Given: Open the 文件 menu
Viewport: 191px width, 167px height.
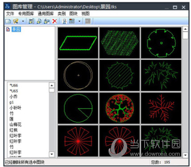Looking at the screenshot, I should (x=10, y=14).
